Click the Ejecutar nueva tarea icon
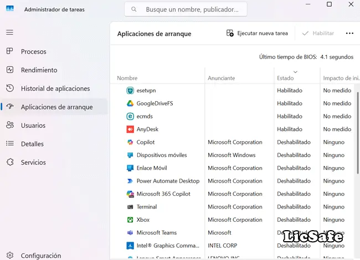Image resolution: width=360 pixels, height=260 pixels. (x=230, y=33)
